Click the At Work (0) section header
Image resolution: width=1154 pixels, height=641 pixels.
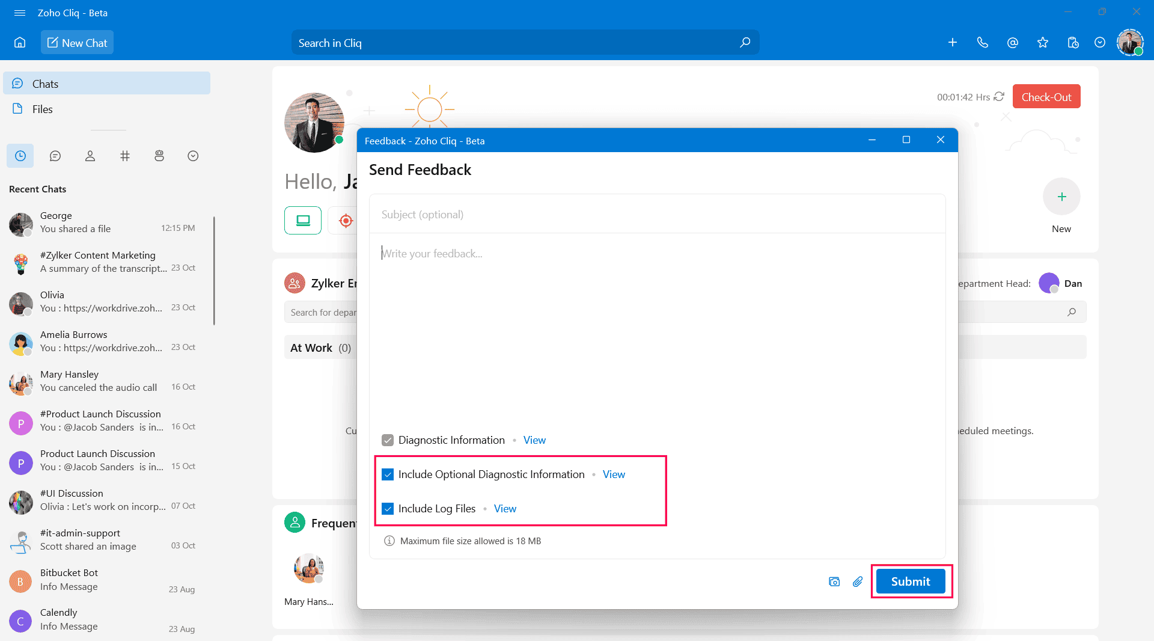320,348
